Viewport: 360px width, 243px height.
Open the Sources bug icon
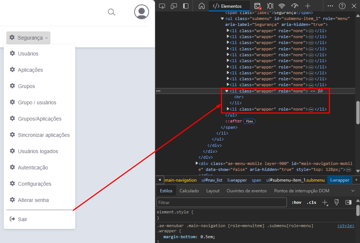270,6
